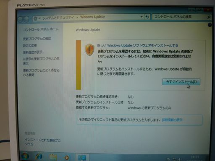Open Windows Explorer folder icon on taskbar
This screenshot has width=215, height=161.
pos(53,157)
